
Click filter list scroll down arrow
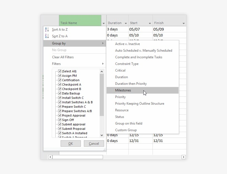(x=102, y=135)
